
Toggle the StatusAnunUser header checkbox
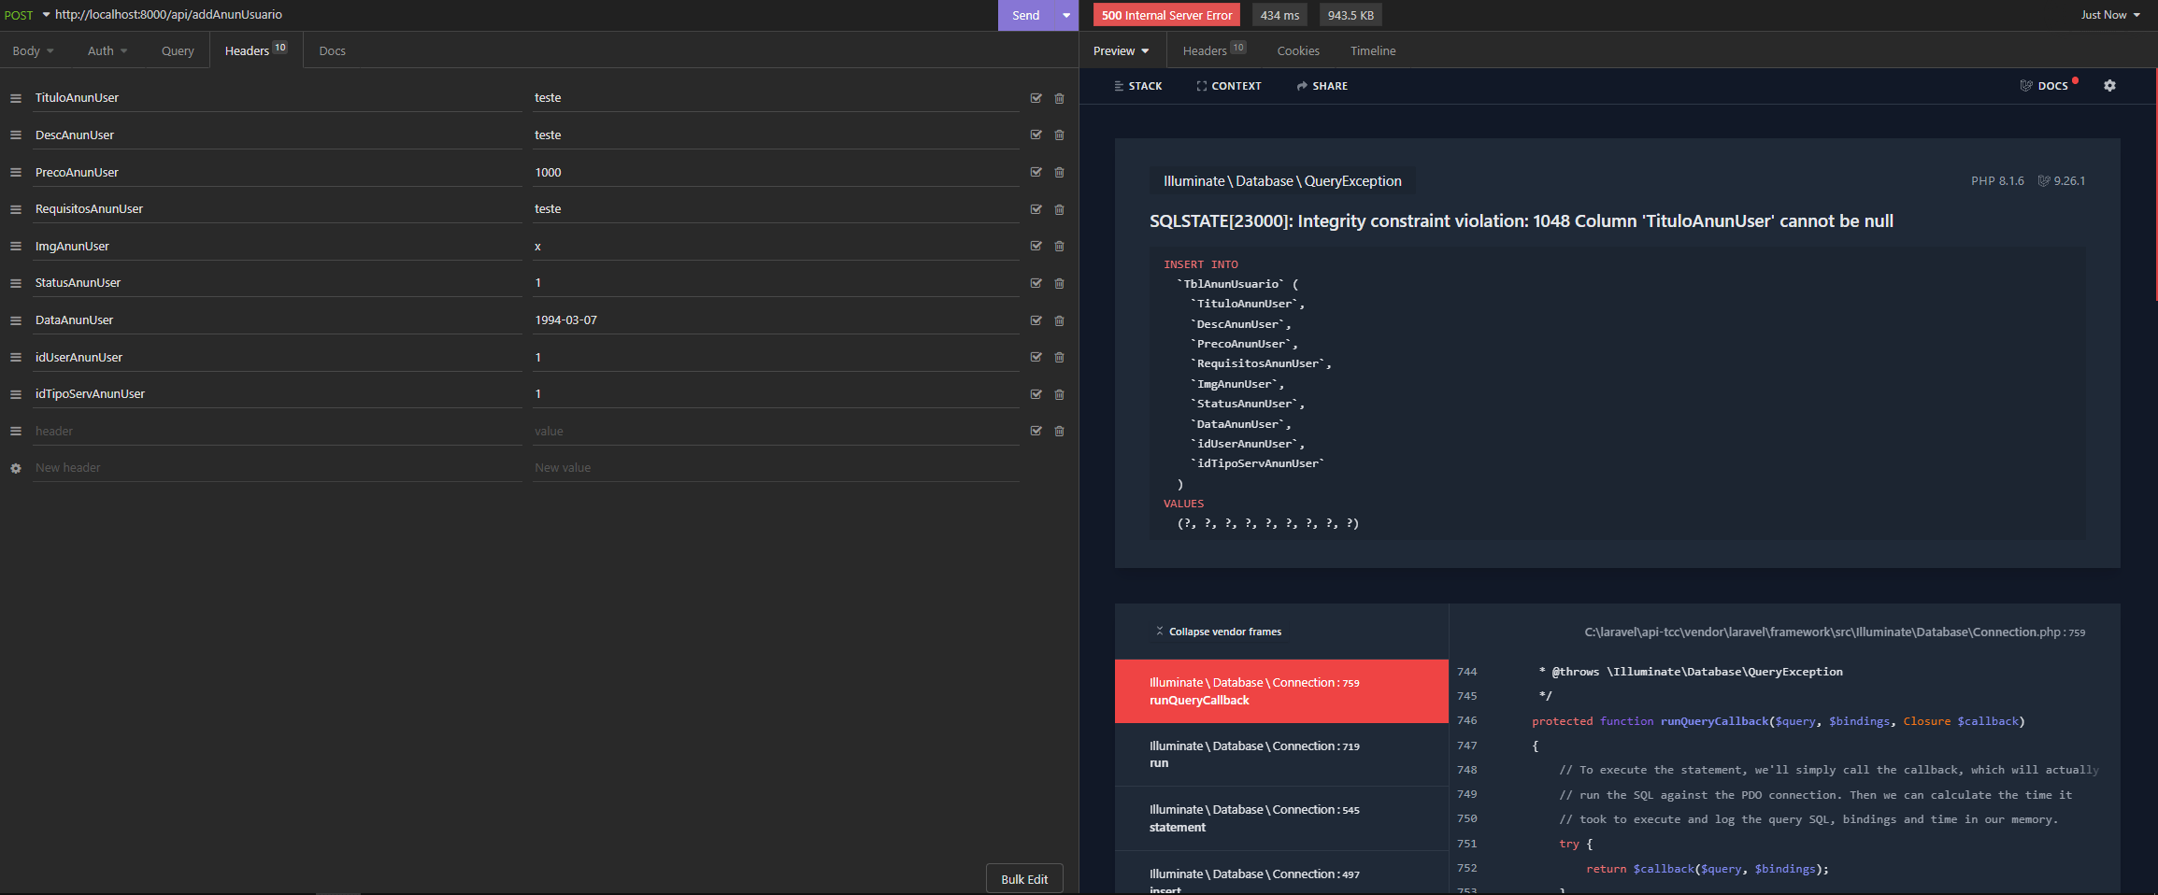pos(1036,282)
